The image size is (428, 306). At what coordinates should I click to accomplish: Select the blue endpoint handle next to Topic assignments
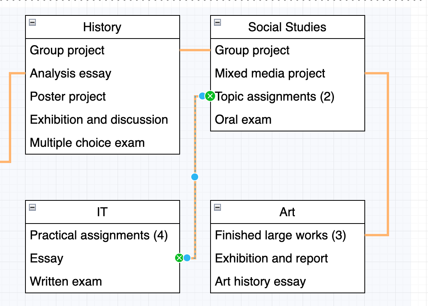pyautogui.click(x=202, y=96)
